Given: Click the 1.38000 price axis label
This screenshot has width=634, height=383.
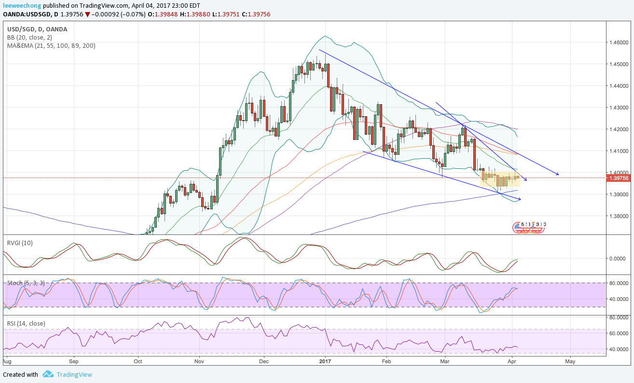Looking at the screenshot, I should coord(619,216).
